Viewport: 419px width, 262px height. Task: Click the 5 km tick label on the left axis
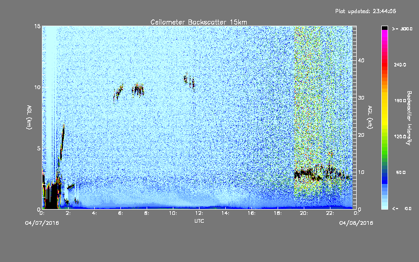(x=39, y=148)
